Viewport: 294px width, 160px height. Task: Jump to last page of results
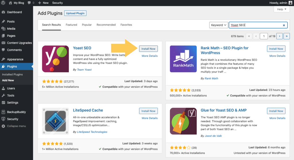click(x=287, y=36)
